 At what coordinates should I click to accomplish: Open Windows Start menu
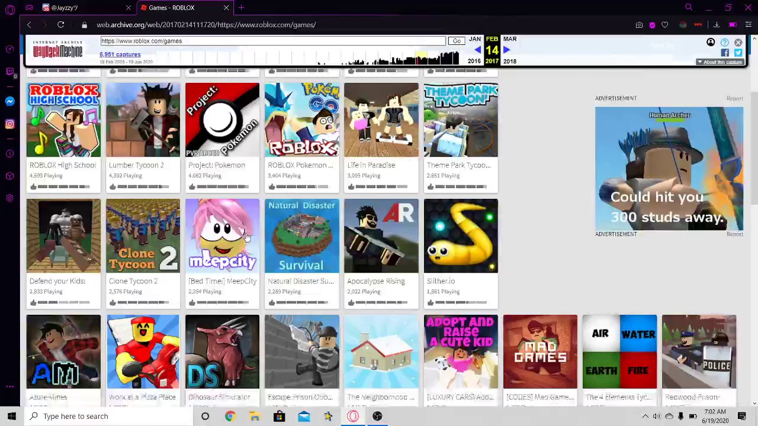(11, 416)
